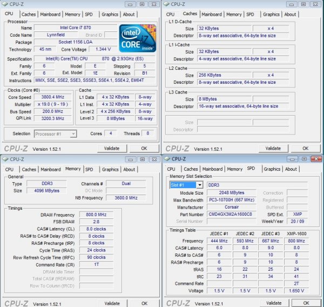The width and height of the screenshot is (324, 307).
Task: Click the L3 Cache size 8 MBytes field
Action: point(225,99)
